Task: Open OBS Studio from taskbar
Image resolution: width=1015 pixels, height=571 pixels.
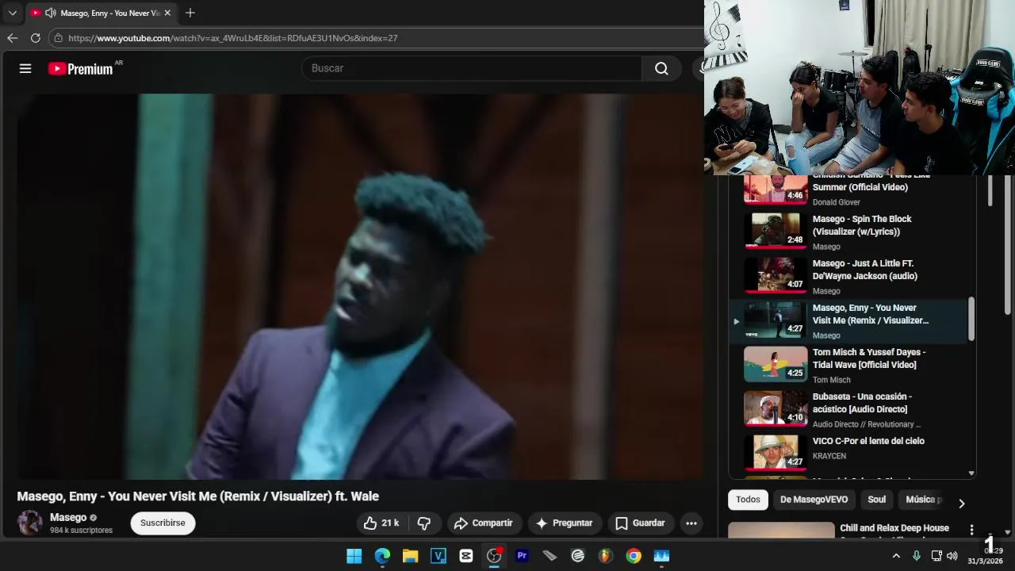Action: click(x=494, y=556)
